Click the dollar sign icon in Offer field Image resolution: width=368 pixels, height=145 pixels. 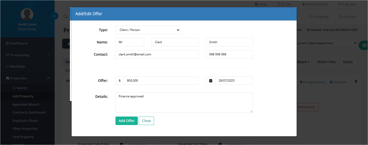120,81
